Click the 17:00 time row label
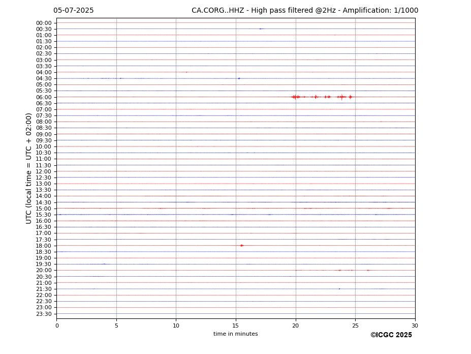 point(44,233)
